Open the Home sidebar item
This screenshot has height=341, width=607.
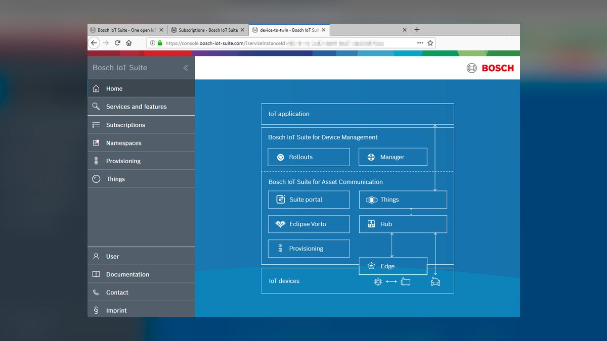point(141,88)
